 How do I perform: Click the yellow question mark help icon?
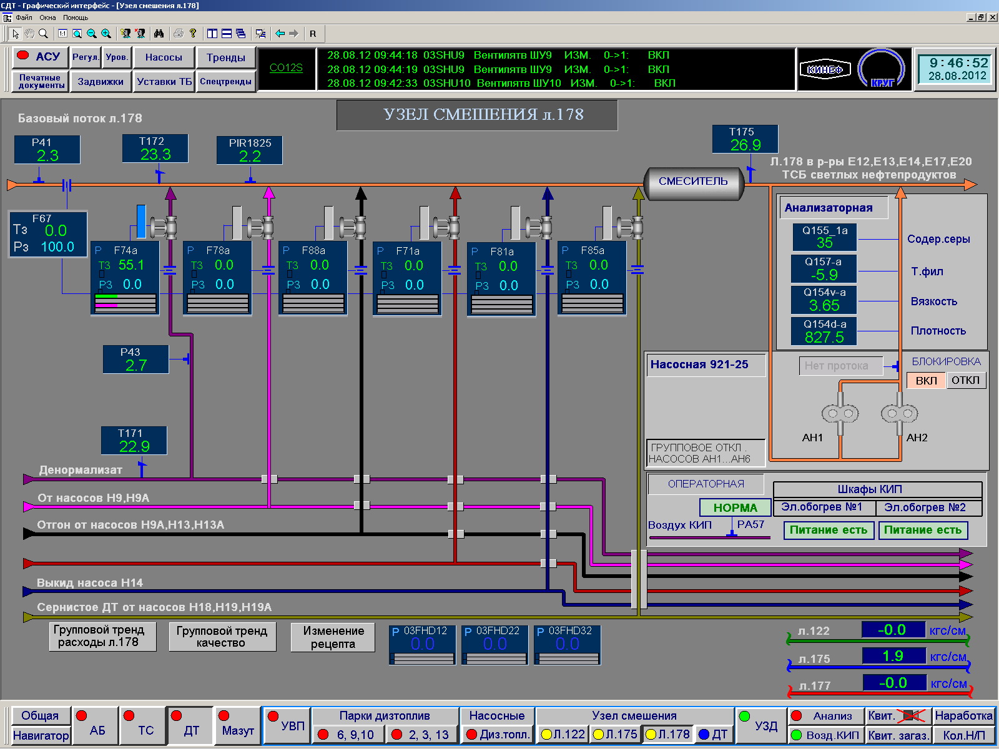pyautogui.click(x=193, y=34)
